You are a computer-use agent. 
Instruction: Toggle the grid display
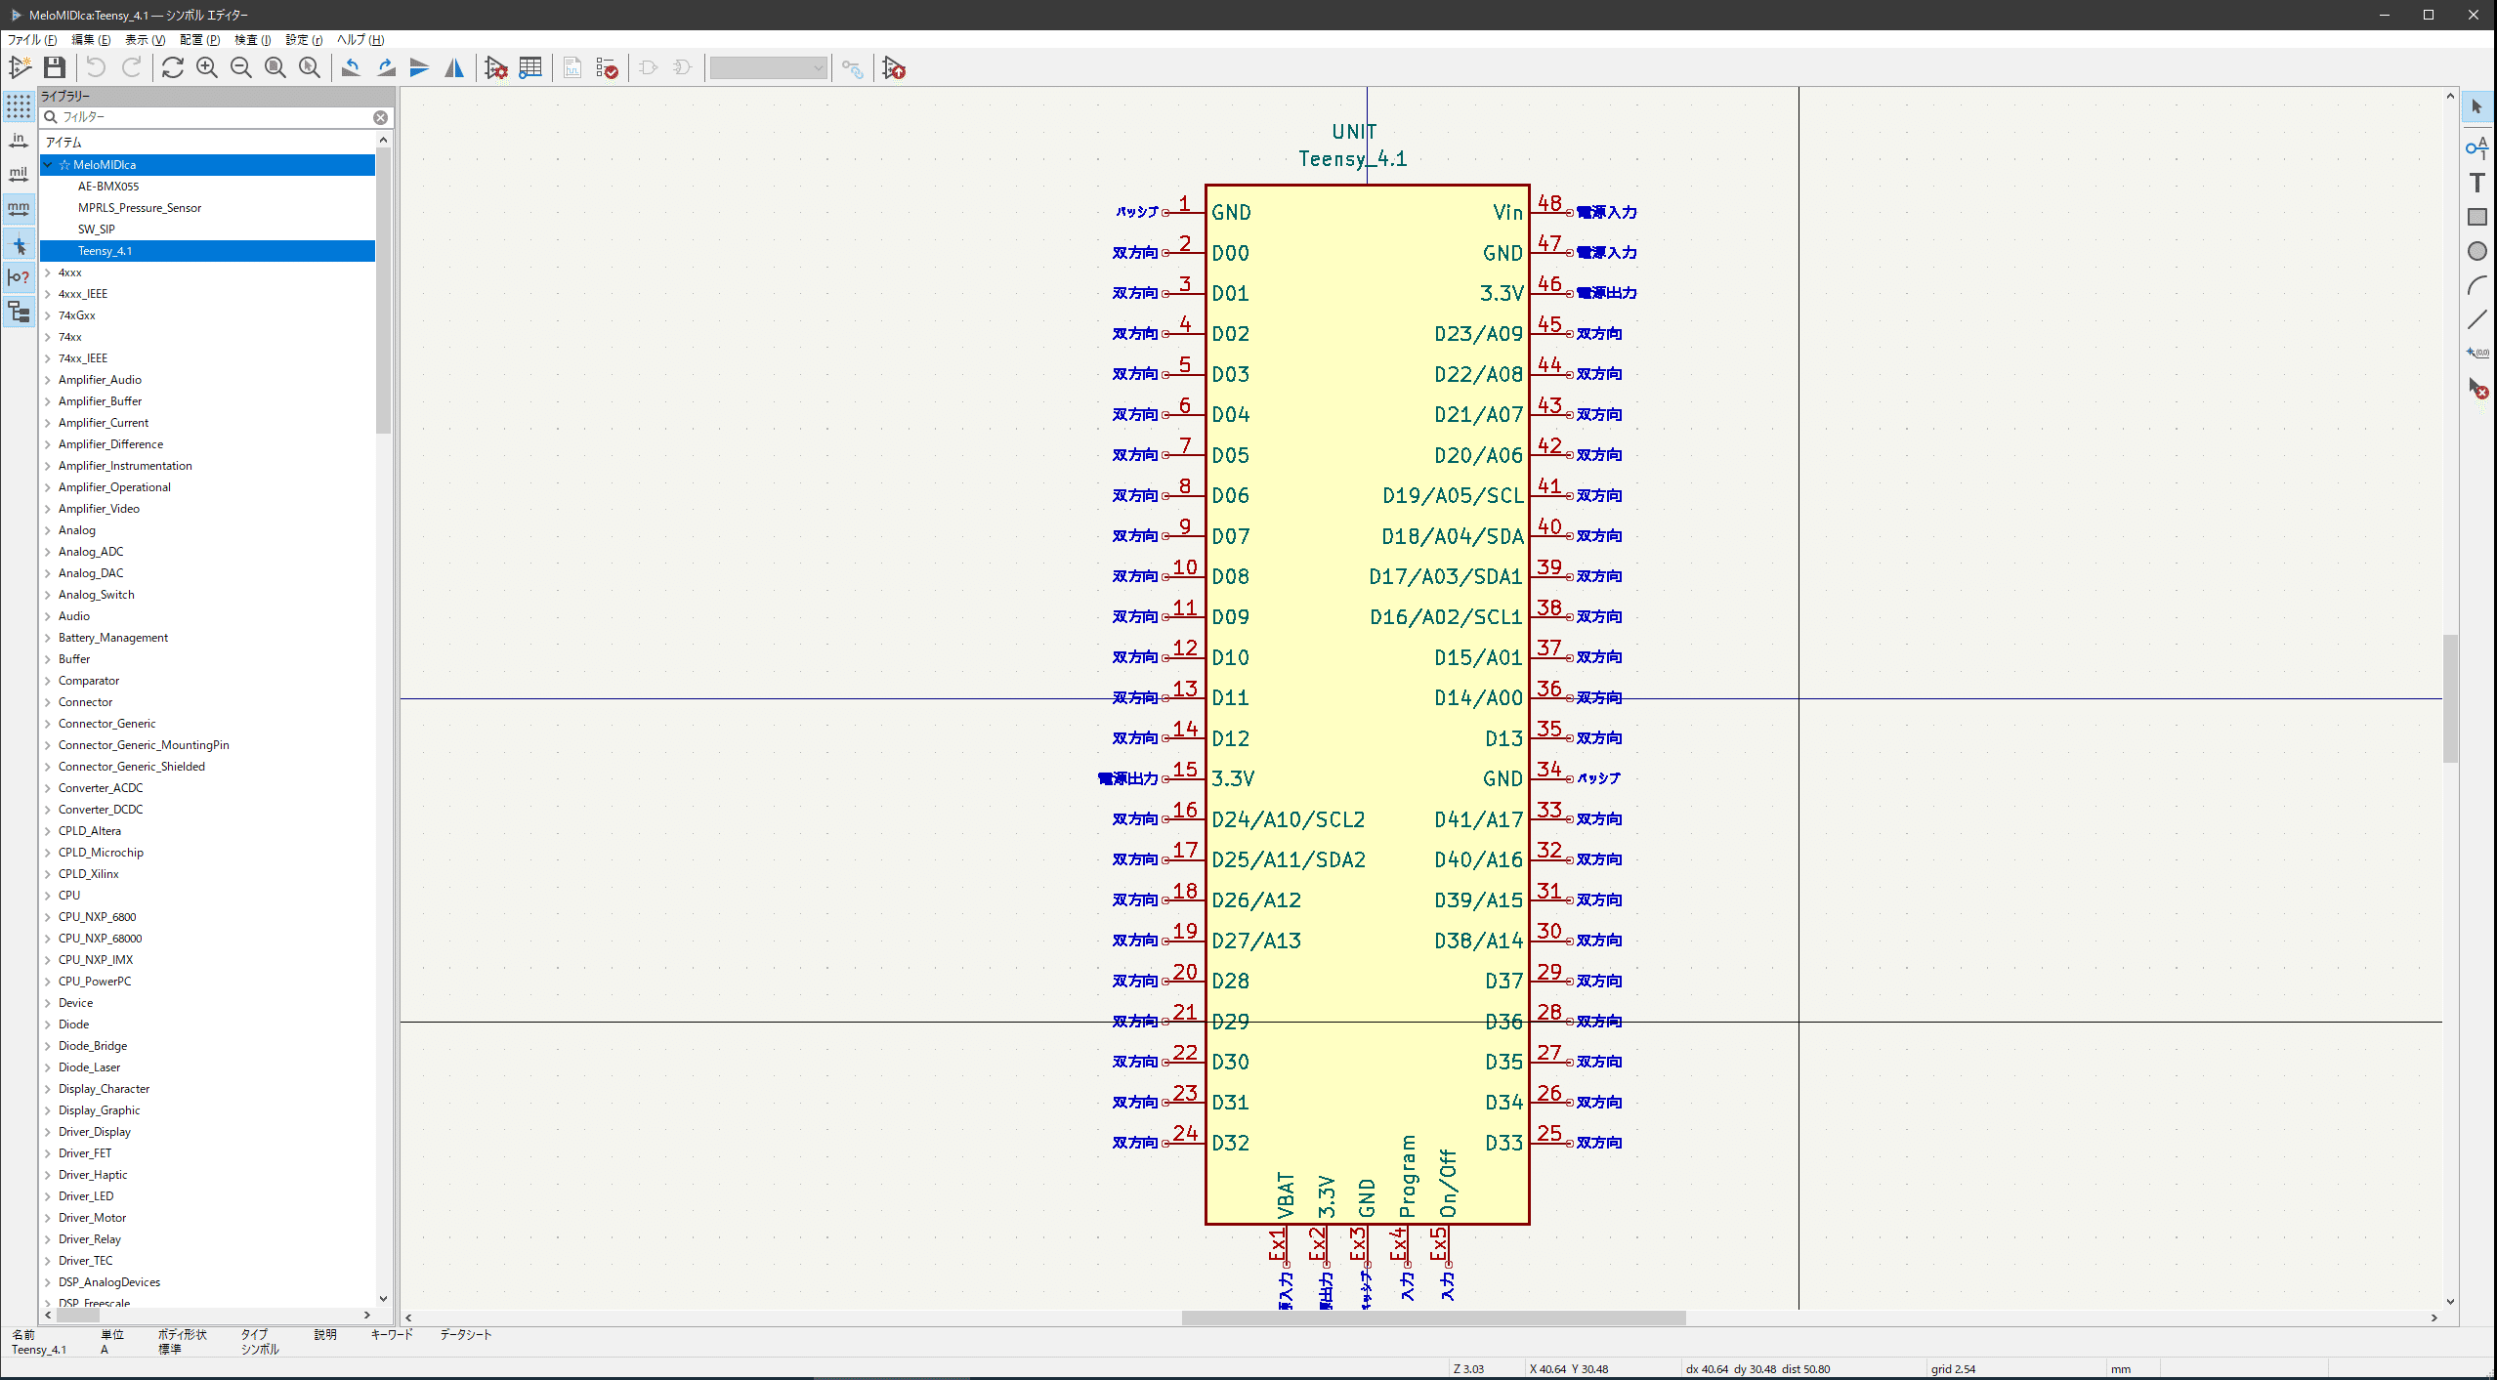(19, 106)
